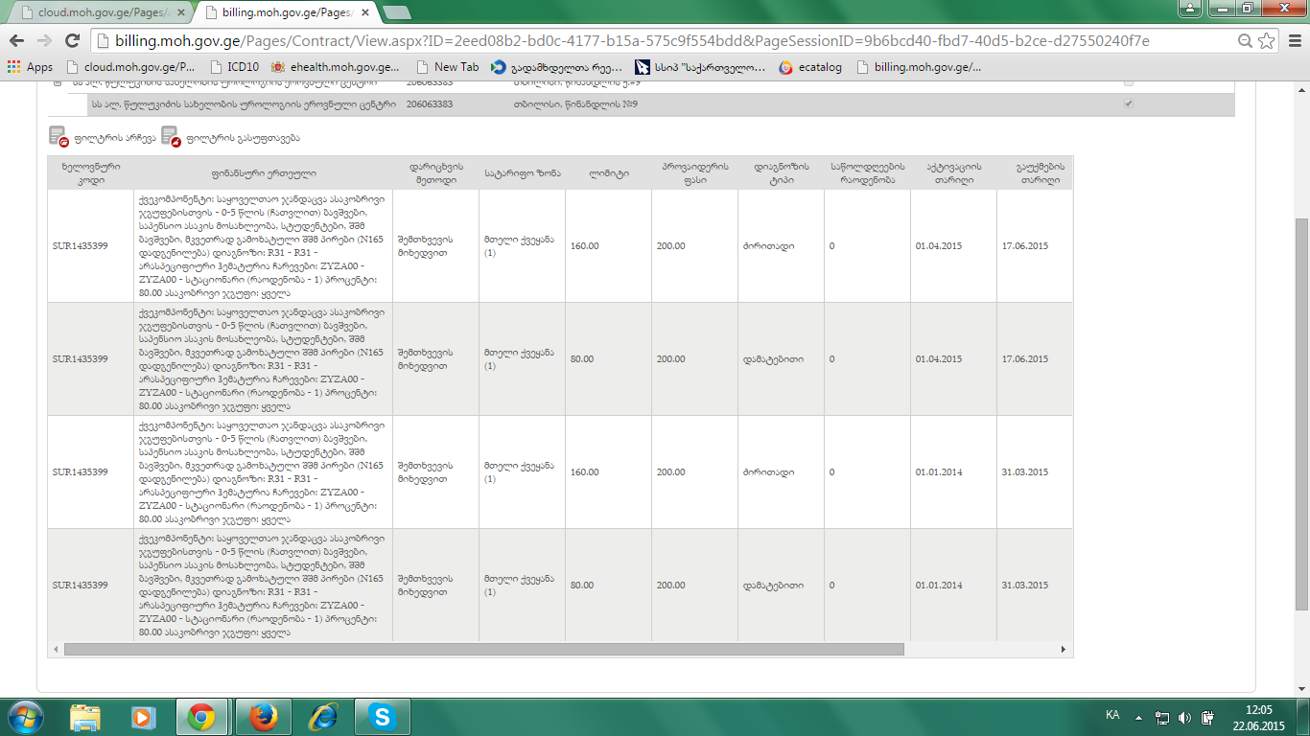
Task: Click the browser back arrow
Action: click(x=17, y=41)
